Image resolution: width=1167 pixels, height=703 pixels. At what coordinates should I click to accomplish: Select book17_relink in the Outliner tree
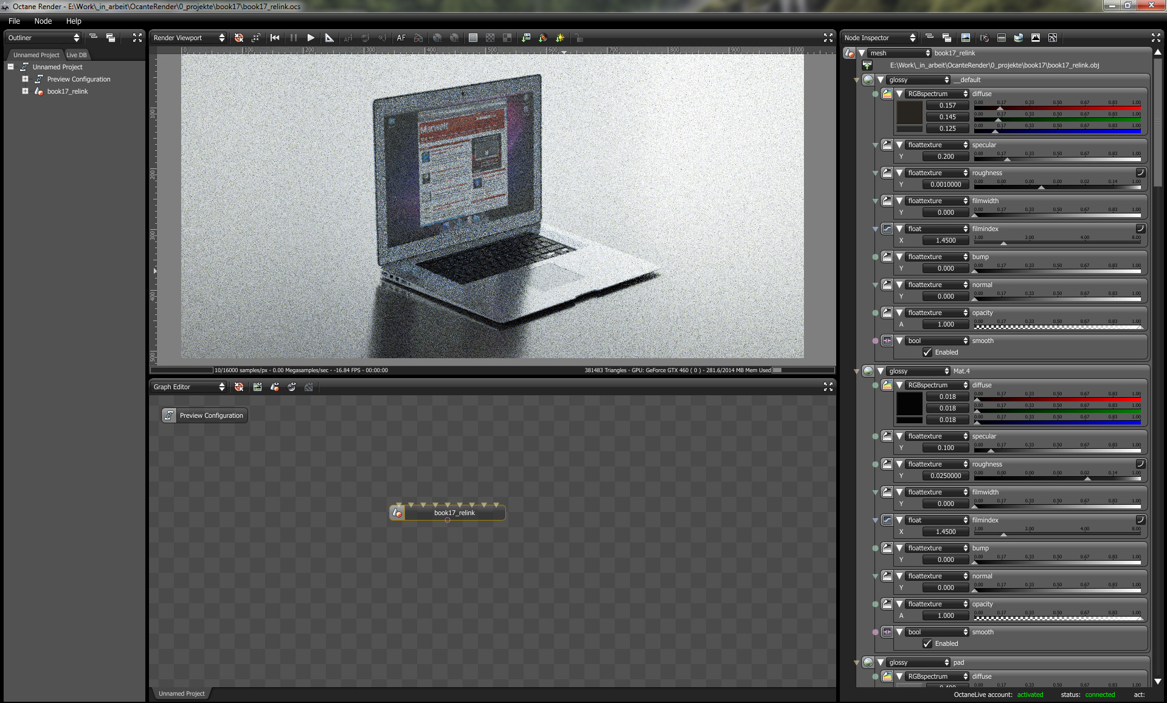pos(68,91)
